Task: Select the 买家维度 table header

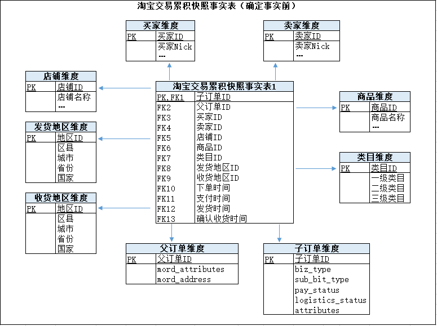Action: pos(160,25)
